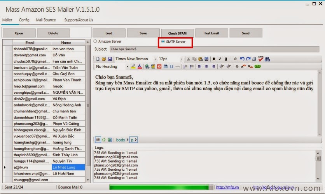Click the email list down scroll arrow
The width and height of the screenshot is (325, 194).
click(x=88, y=180)
